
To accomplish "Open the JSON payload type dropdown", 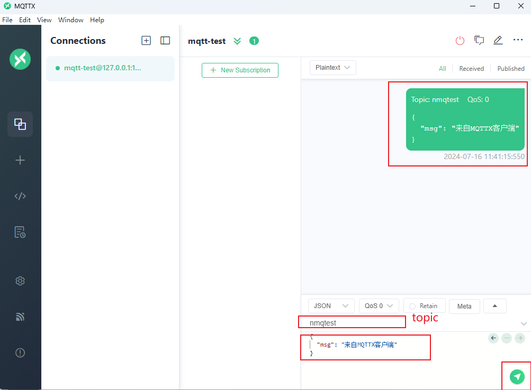I will tap(331, 306).
